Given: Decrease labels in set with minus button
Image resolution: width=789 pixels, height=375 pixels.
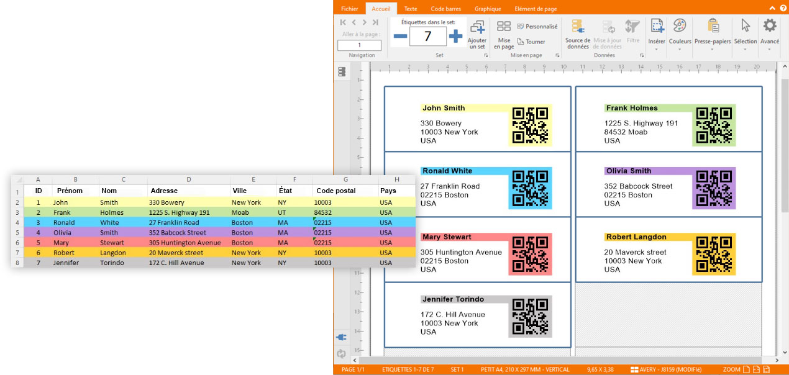Looking at the screenshot, I should 400,37.
